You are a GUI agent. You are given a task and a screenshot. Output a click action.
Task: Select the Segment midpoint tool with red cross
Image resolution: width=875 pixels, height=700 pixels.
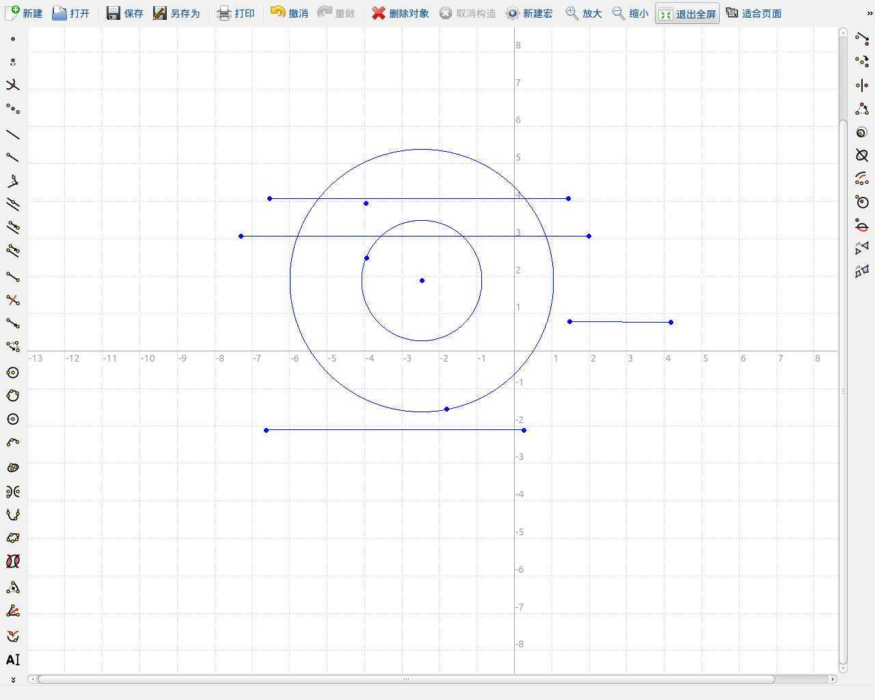pos(12,300)
